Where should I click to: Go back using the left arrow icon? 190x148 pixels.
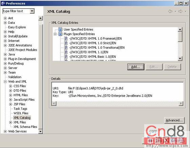[x=170, y=12]
